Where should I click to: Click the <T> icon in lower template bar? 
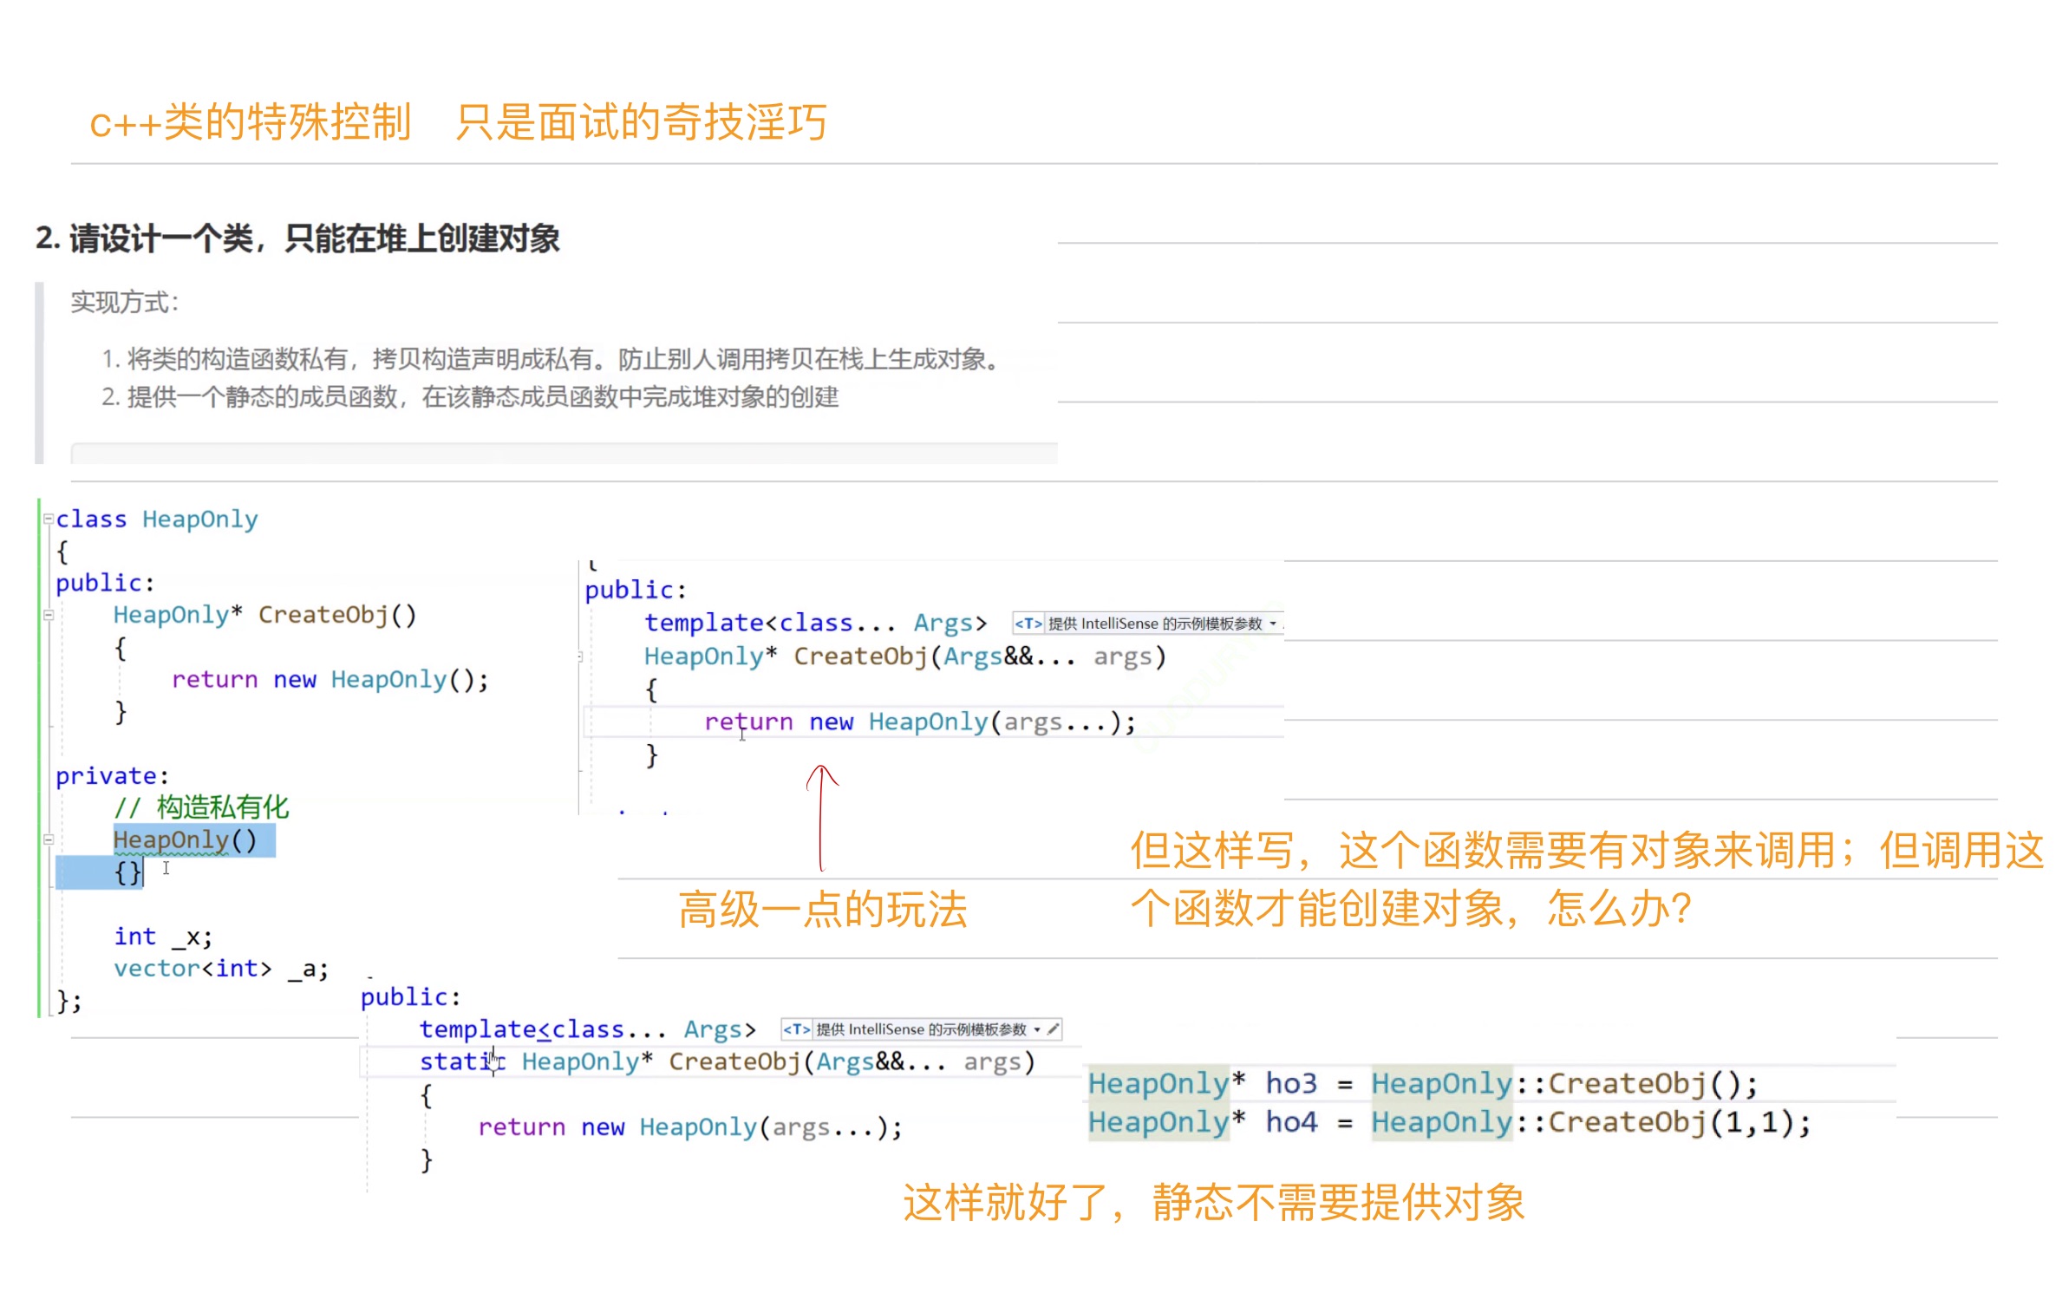coord(796,1029)
